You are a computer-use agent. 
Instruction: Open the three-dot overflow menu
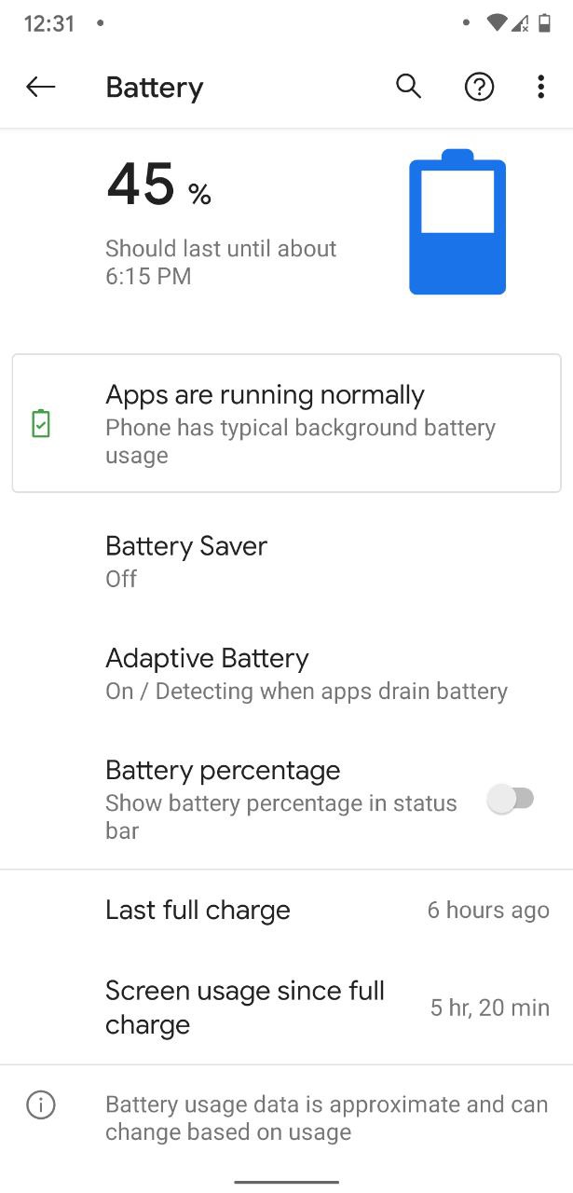(x=540, y=88)
